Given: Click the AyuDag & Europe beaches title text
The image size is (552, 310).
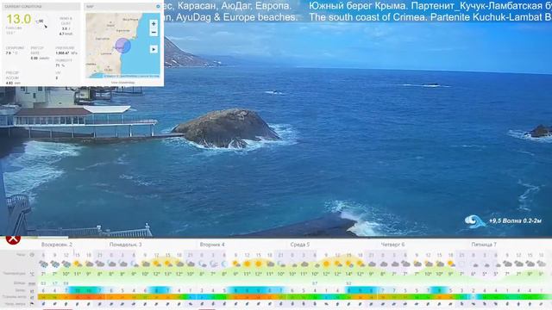Looking at the screenshot, I should pos(231,17).
